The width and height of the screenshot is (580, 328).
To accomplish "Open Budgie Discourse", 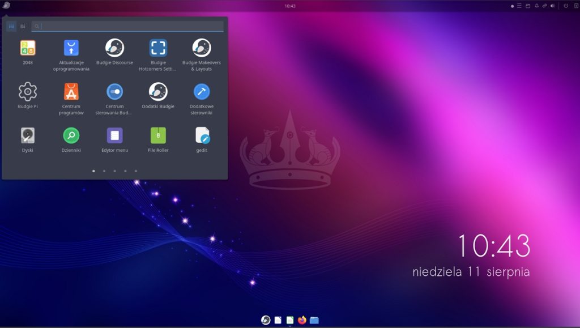I will click(x=114, y=48).
